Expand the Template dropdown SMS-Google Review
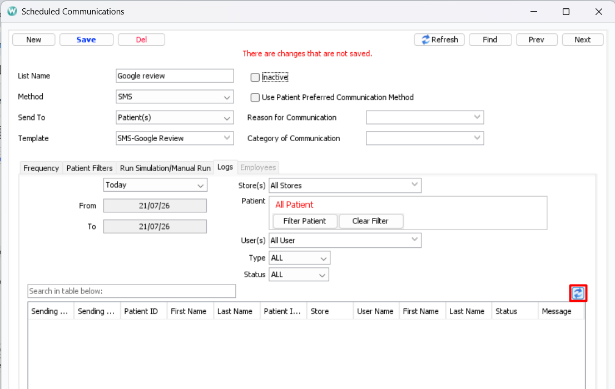The width and height of the screenshot is (615, 389). (x=175, y=138)
